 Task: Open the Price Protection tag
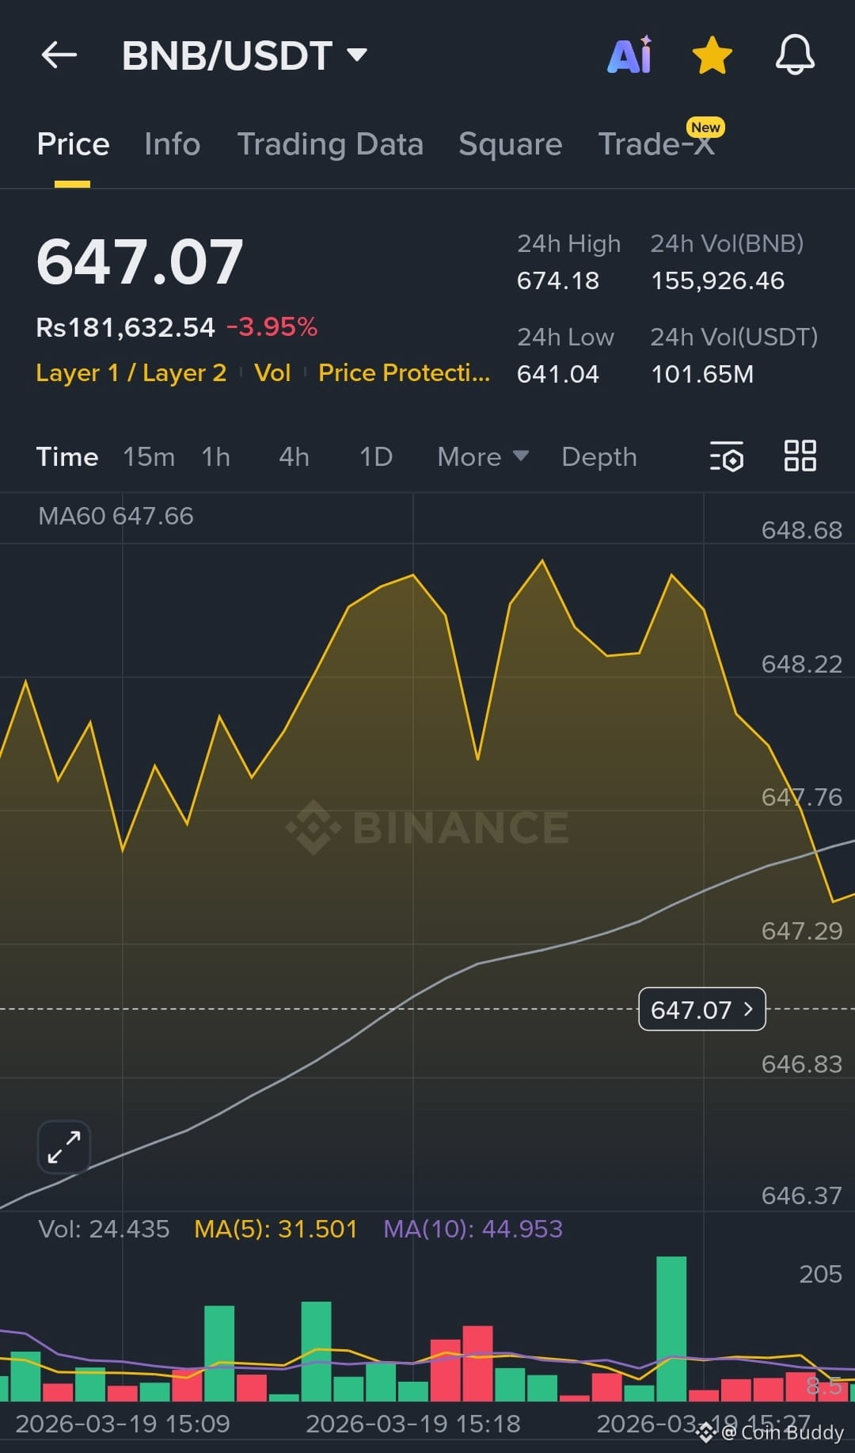point(404,372)
